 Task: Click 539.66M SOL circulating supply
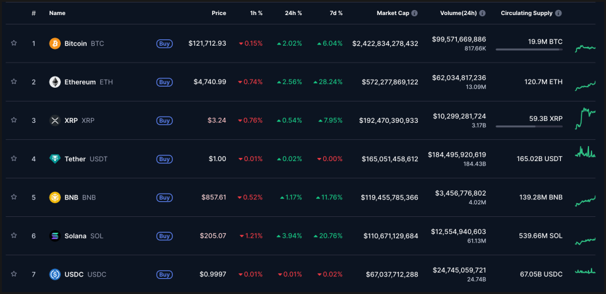point(541,236)
